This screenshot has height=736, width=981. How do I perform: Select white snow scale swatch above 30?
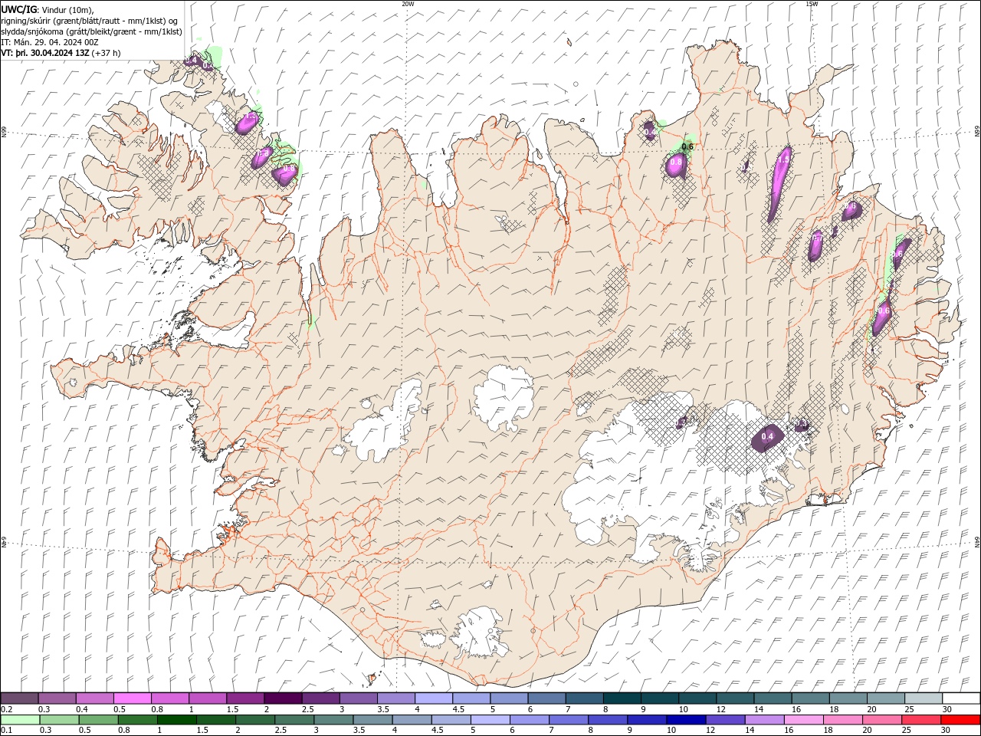tap(961, 698)
